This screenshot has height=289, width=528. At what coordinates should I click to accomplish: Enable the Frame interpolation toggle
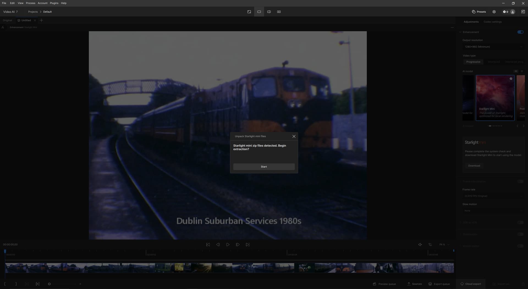pyautogui.click(x=520, y=181)
